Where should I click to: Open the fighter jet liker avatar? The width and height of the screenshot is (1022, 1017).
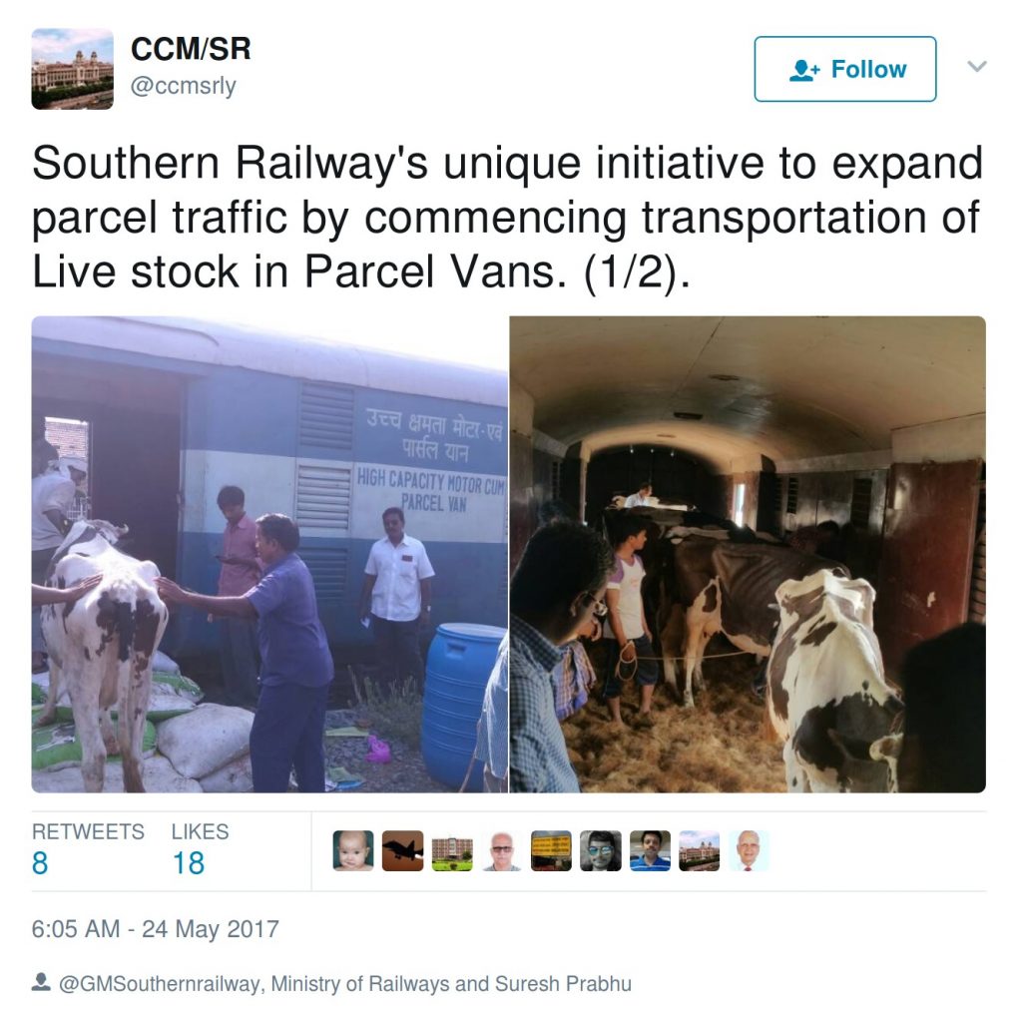coord(403,850)
